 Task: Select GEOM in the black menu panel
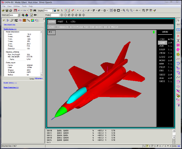click(x=162, y=53)
